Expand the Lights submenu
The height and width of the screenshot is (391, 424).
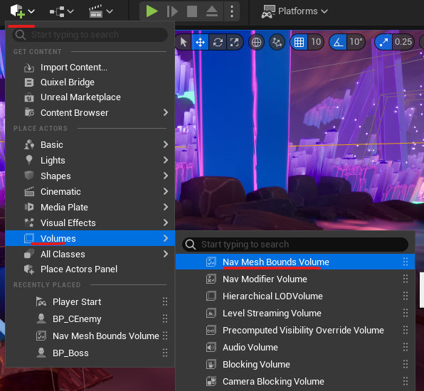(90, 160)
